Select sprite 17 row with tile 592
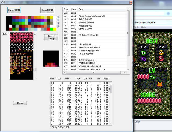This screenshot has width=172, height=132. click(80, 124)
